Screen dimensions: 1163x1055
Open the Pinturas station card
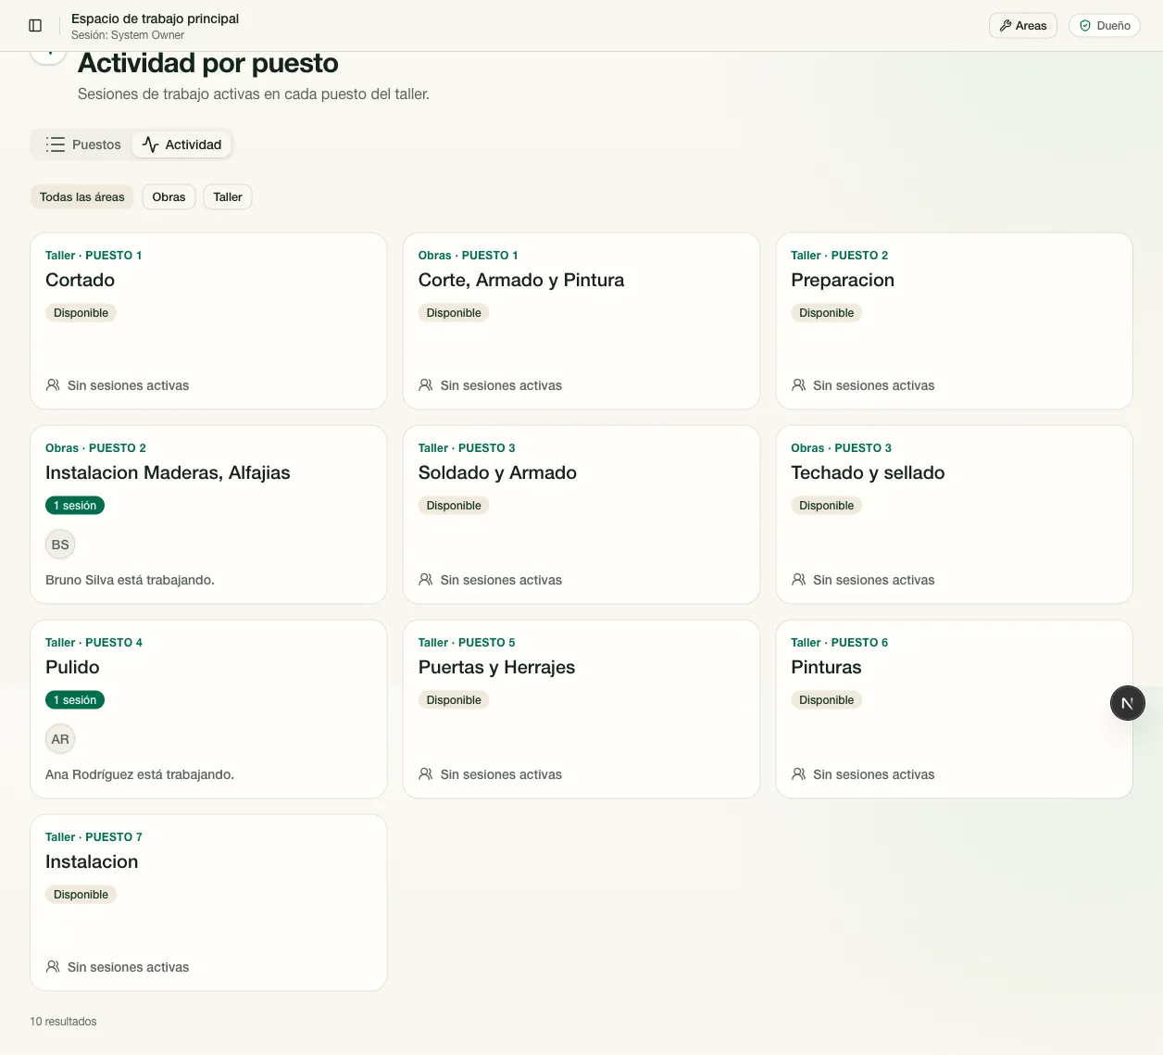click(954, 709)
